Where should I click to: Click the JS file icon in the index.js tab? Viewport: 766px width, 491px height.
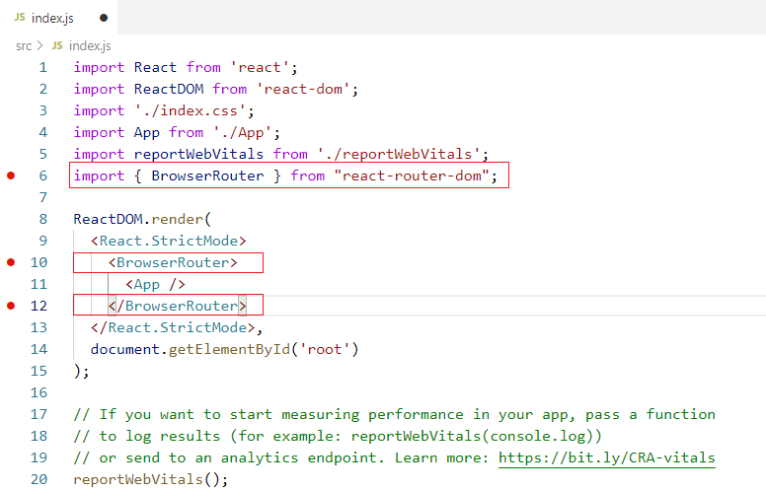[x=20, y=18]
